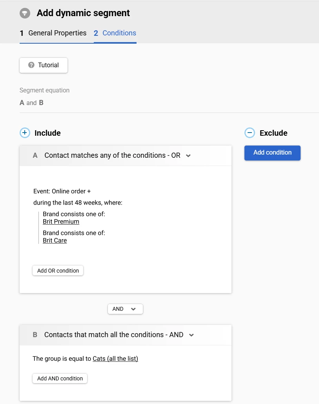
Task: Open the Brit Care brand link
Action: [x=55, y=240]
